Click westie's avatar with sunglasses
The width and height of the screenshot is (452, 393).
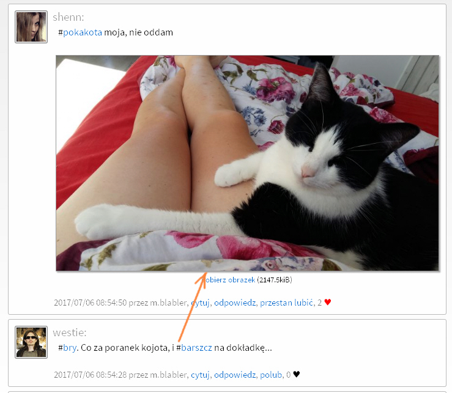click(x=31, y=342)
